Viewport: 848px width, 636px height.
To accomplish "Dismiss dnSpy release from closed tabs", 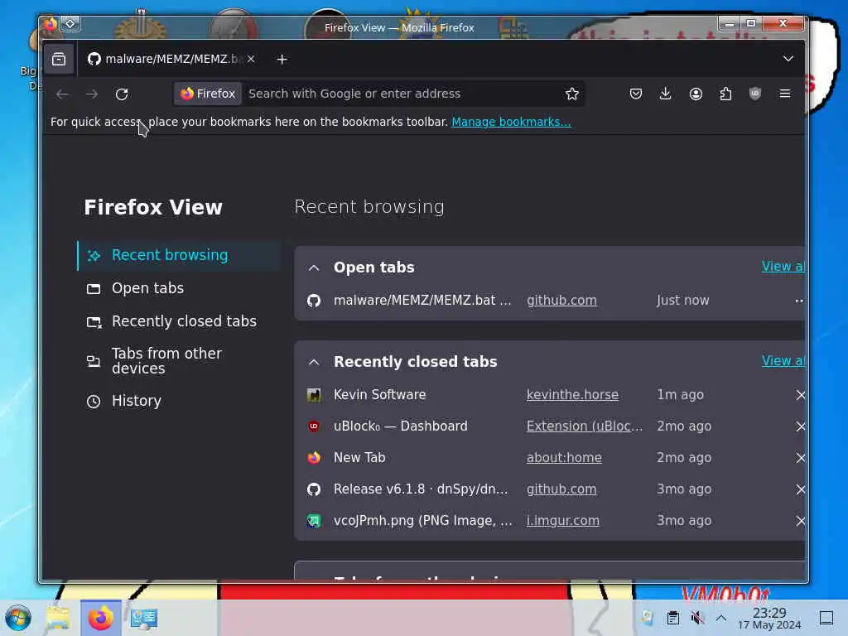I will [x=800, y=489].
